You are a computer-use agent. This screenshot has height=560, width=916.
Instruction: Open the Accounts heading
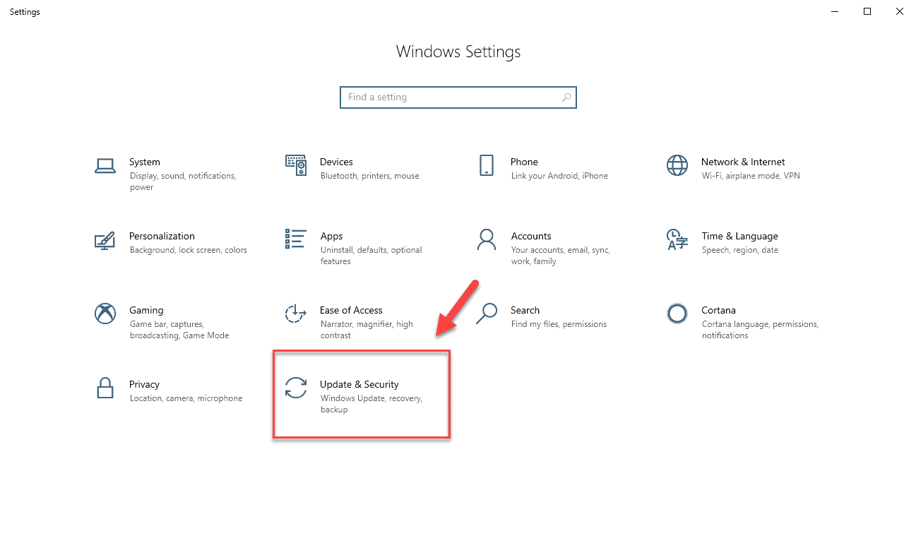coord(531,236)
